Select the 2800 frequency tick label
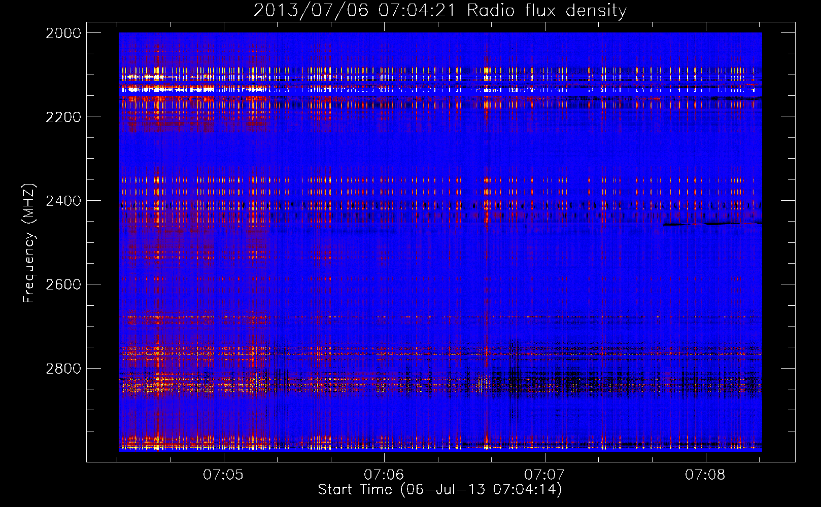Image resolution: width=821 pixels, height=507 pixels. tap(63, 368)
